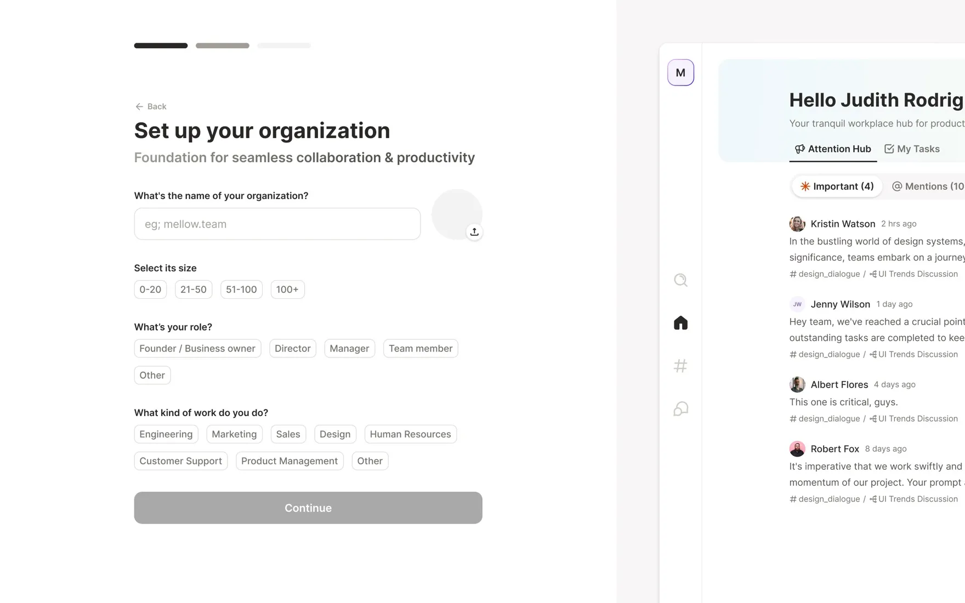Click the My Tasks checkbox icon

tap(889, 149)
